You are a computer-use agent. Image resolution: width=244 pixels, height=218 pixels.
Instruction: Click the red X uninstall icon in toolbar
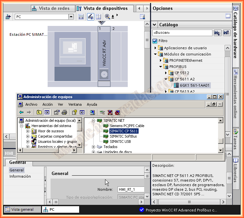110,112
